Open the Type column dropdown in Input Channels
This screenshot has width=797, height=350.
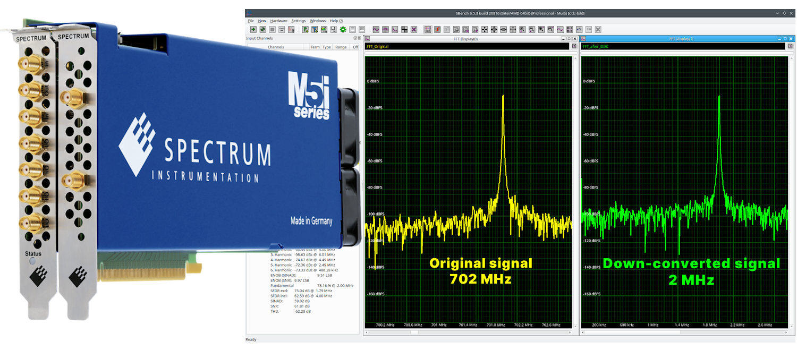327,47
